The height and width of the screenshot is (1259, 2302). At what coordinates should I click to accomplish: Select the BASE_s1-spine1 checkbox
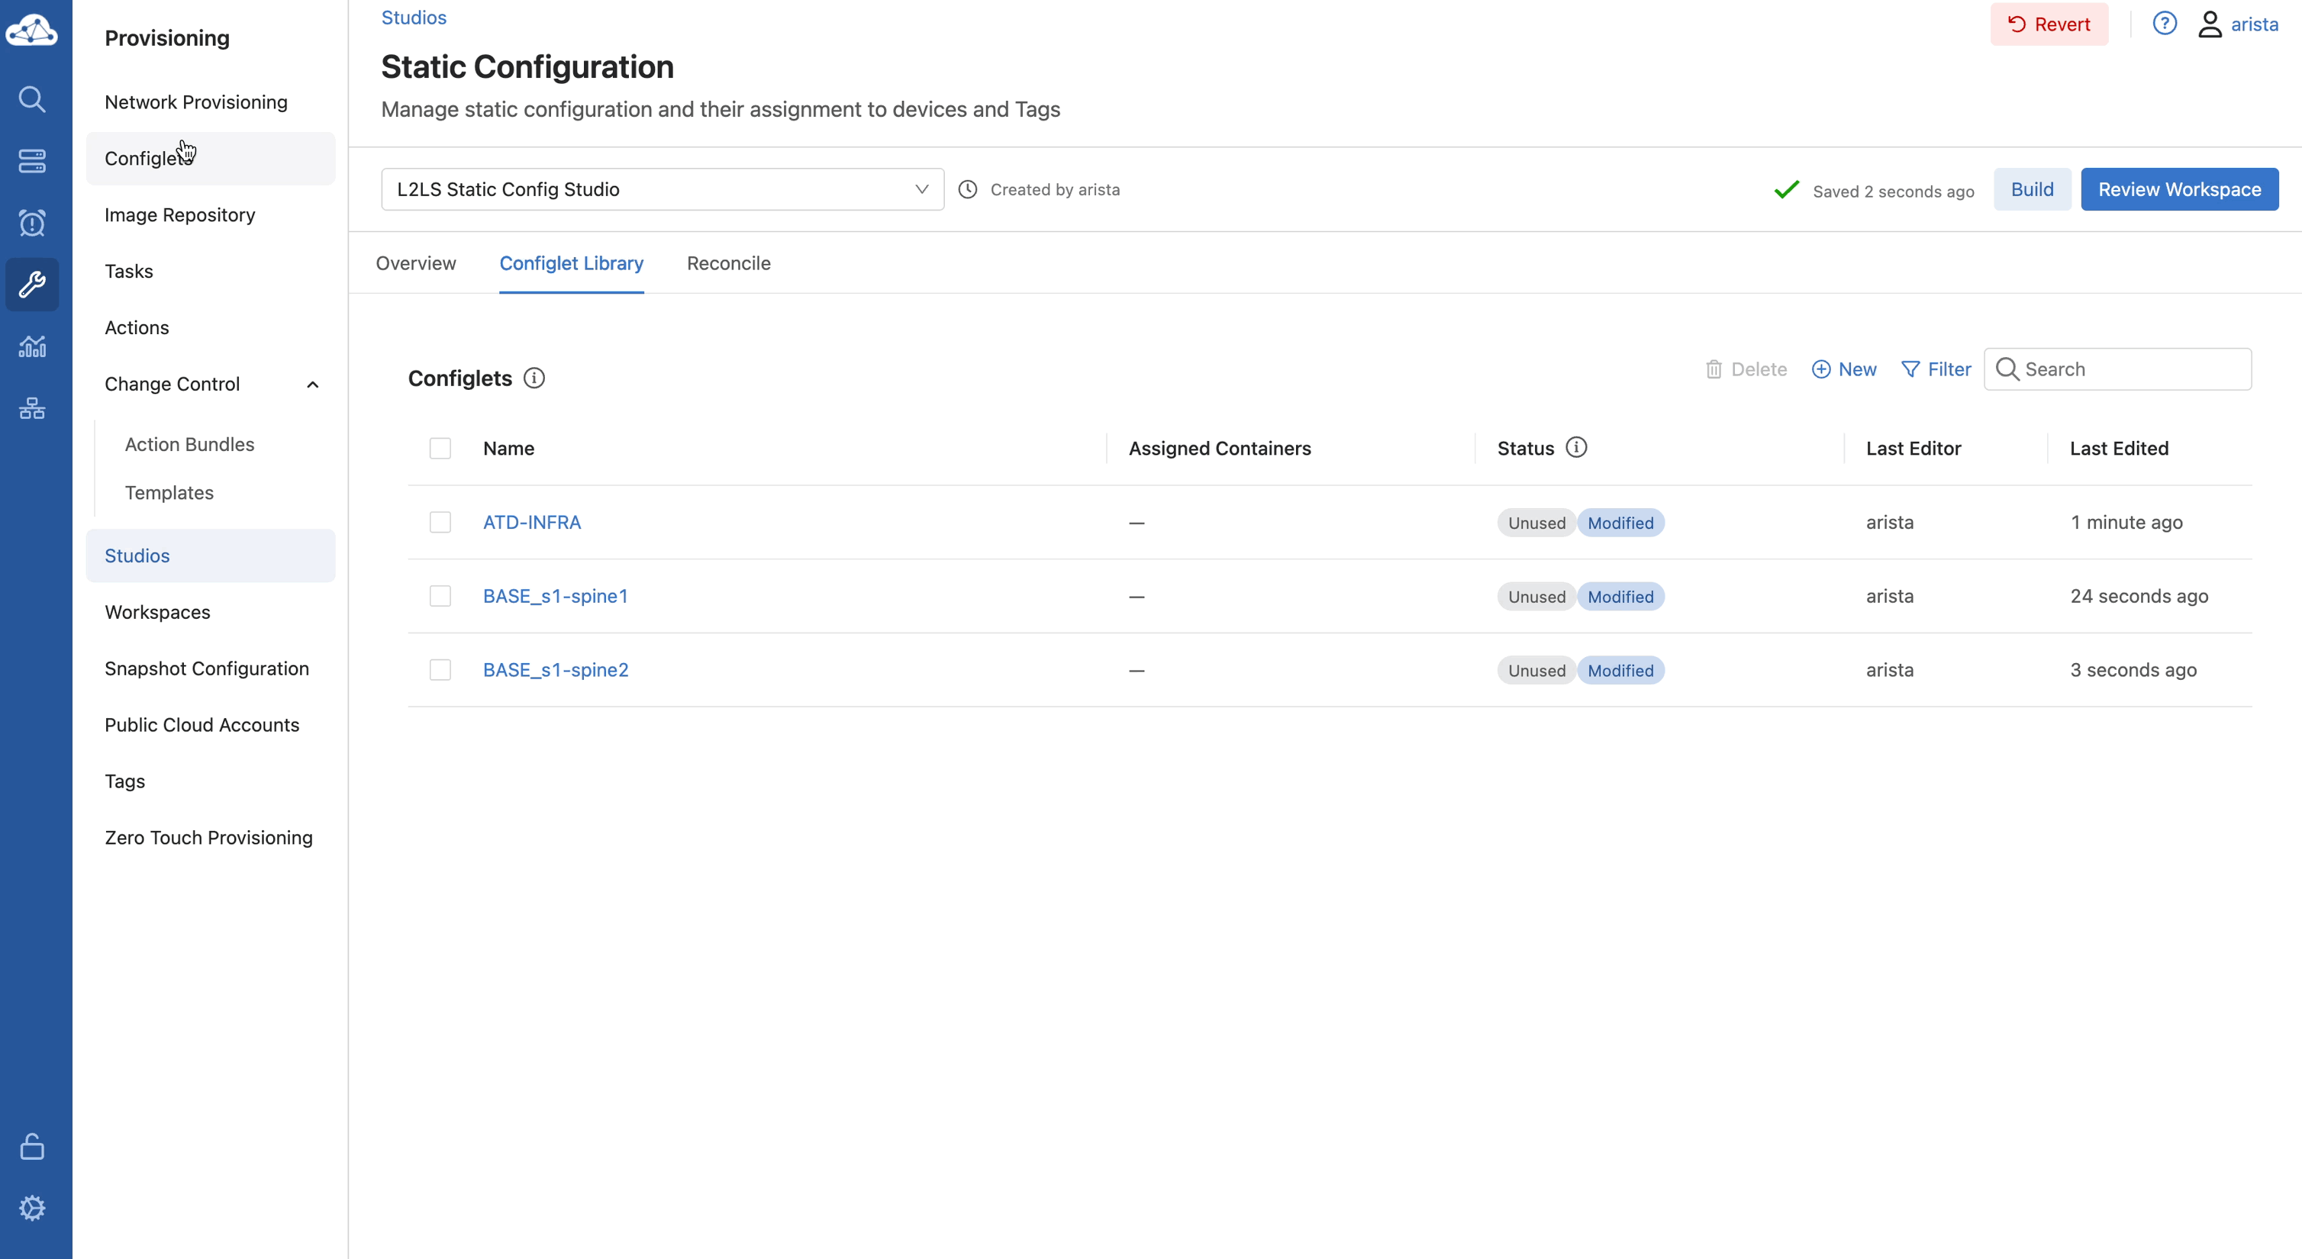click(440, 596)
